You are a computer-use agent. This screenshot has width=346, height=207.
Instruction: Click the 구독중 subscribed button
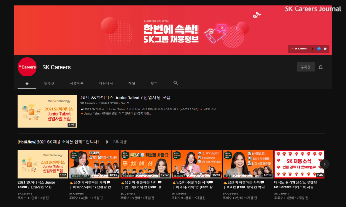306,67
